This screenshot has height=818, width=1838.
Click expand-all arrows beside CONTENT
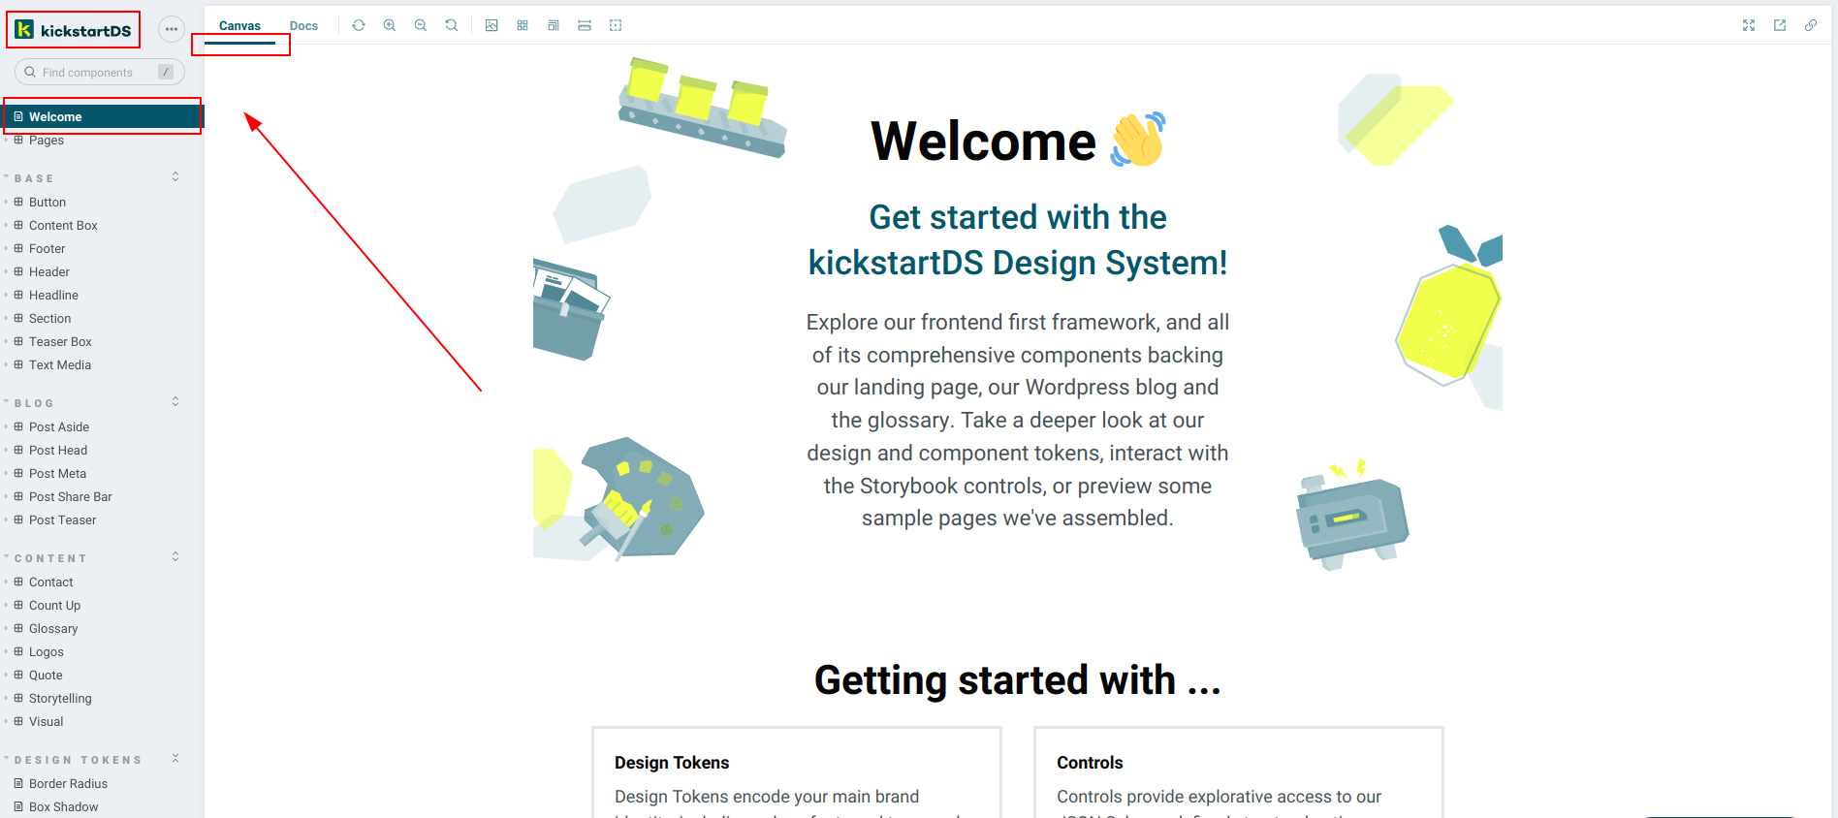(175, 556)
